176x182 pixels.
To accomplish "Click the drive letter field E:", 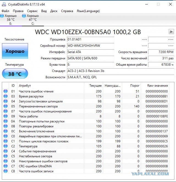I will pyautogui.click(x=91, y=65).
